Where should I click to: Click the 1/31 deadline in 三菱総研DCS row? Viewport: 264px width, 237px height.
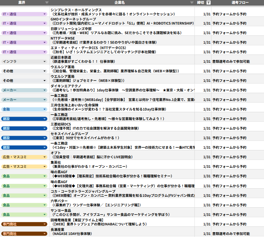[x=207, y=129]
